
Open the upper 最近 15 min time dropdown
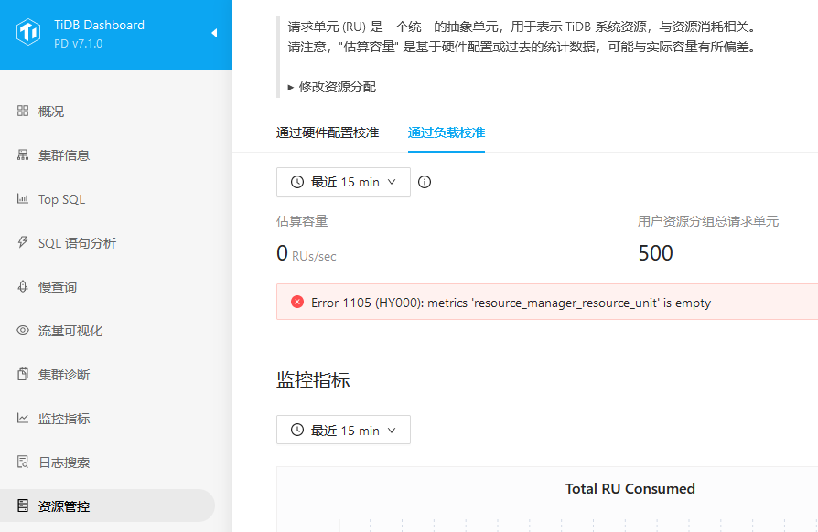(343, 182)
